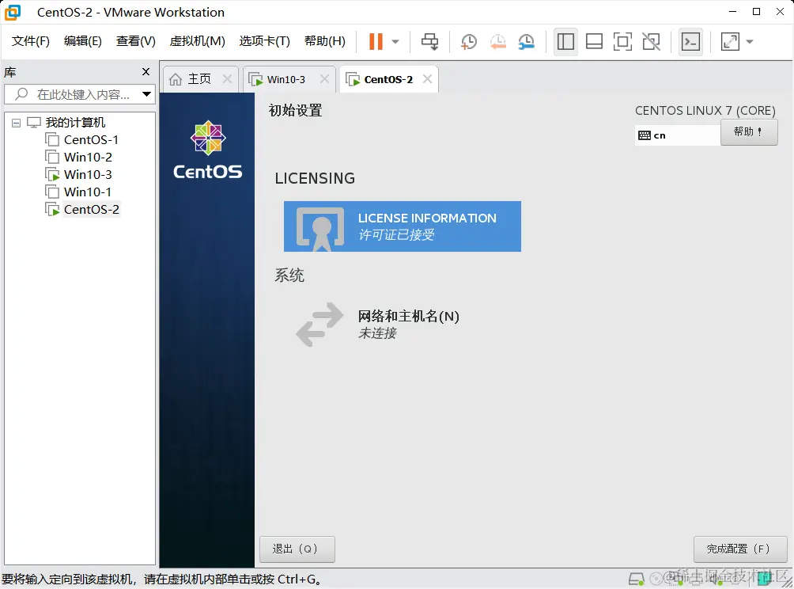Click the CentOS logo in the sidebar

point(208,150)
